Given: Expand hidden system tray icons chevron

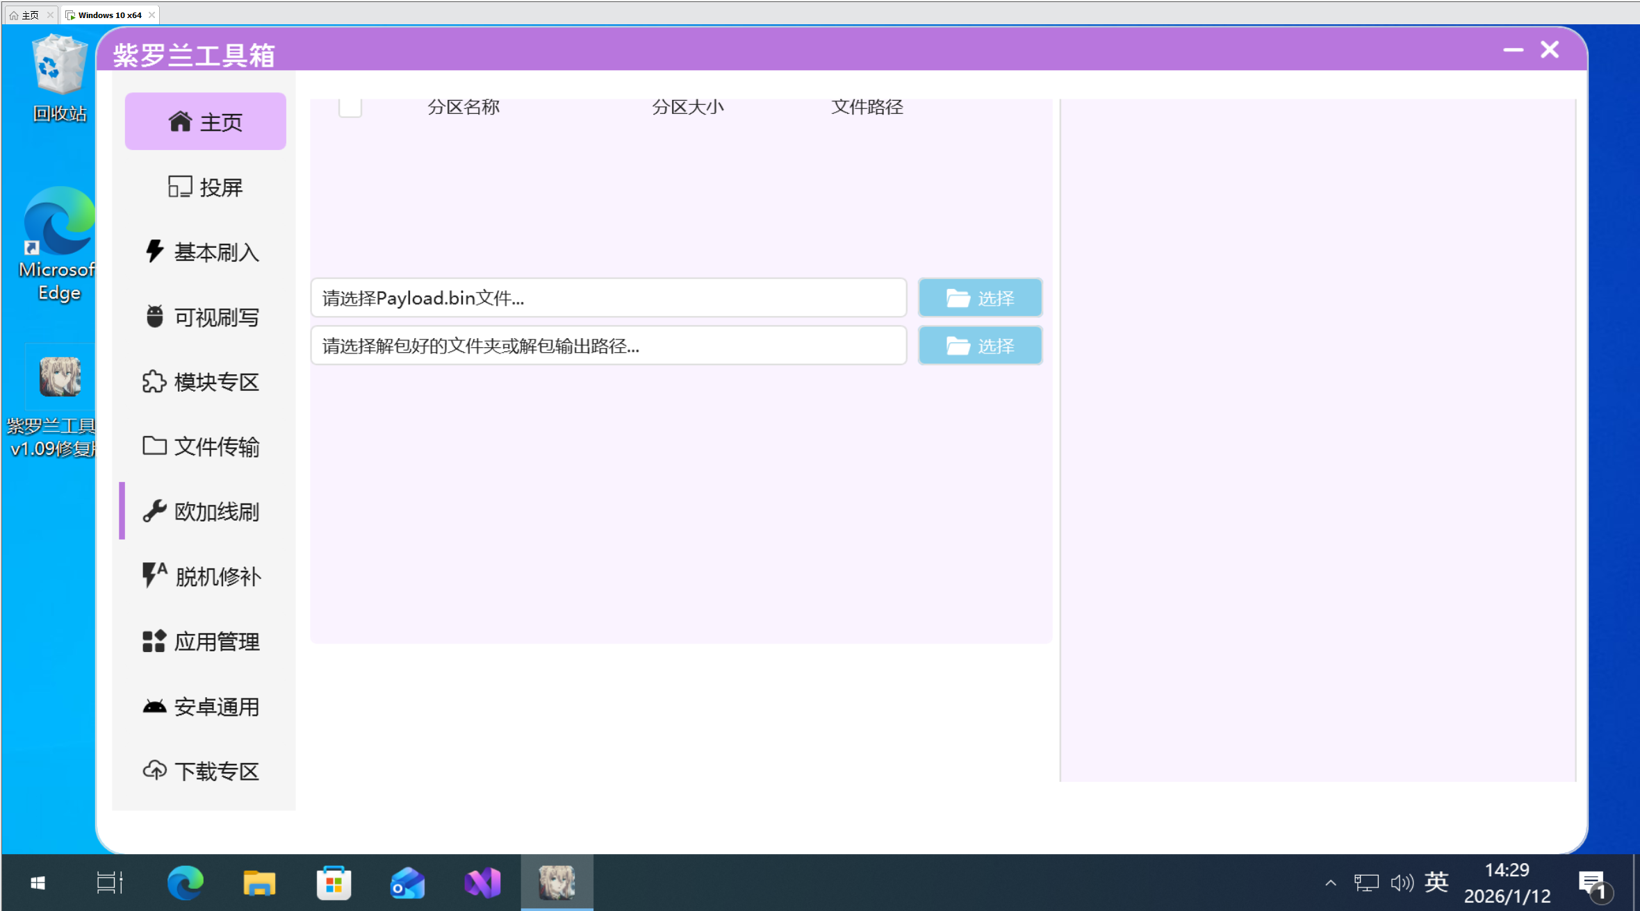Looking at the screenshot, I should 1330,883.
